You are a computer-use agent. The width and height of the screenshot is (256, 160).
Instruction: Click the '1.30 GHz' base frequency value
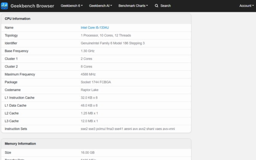tap(88, 51)
